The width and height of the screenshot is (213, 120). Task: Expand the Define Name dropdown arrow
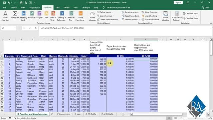[113, 12]
